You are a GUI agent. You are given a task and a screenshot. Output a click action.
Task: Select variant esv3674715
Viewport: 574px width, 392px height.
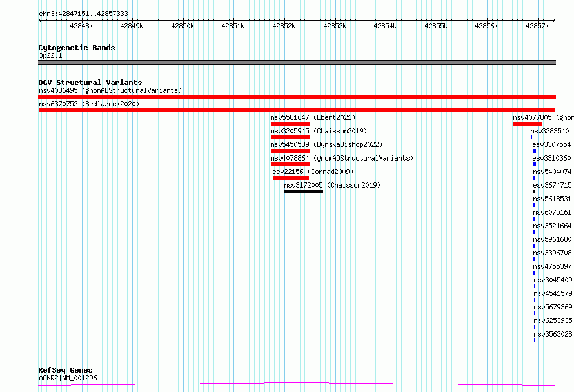(x=553, y=185)
